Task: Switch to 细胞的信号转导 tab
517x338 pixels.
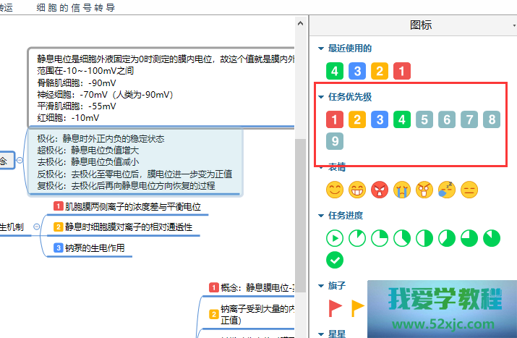Action: tap(76, 8)
